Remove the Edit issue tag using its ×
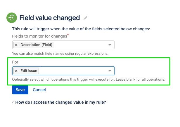Viewport: 180px width, 127px height. (x=16, y=71)
